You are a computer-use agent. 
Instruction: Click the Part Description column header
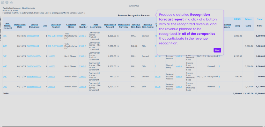[x=95, y=26]
